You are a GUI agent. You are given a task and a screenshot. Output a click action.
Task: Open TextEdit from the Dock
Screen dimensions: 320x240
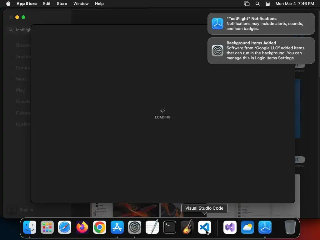pos(152,227)
